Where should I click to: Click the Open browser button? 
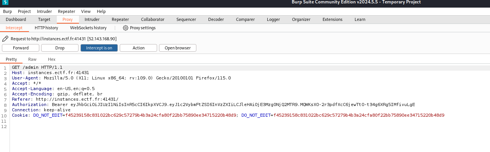pos(178,48)
